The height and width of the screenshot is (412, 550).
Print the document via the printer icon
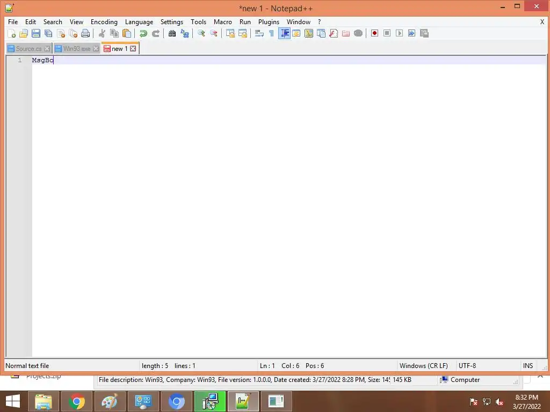click(x=85, y=33)
